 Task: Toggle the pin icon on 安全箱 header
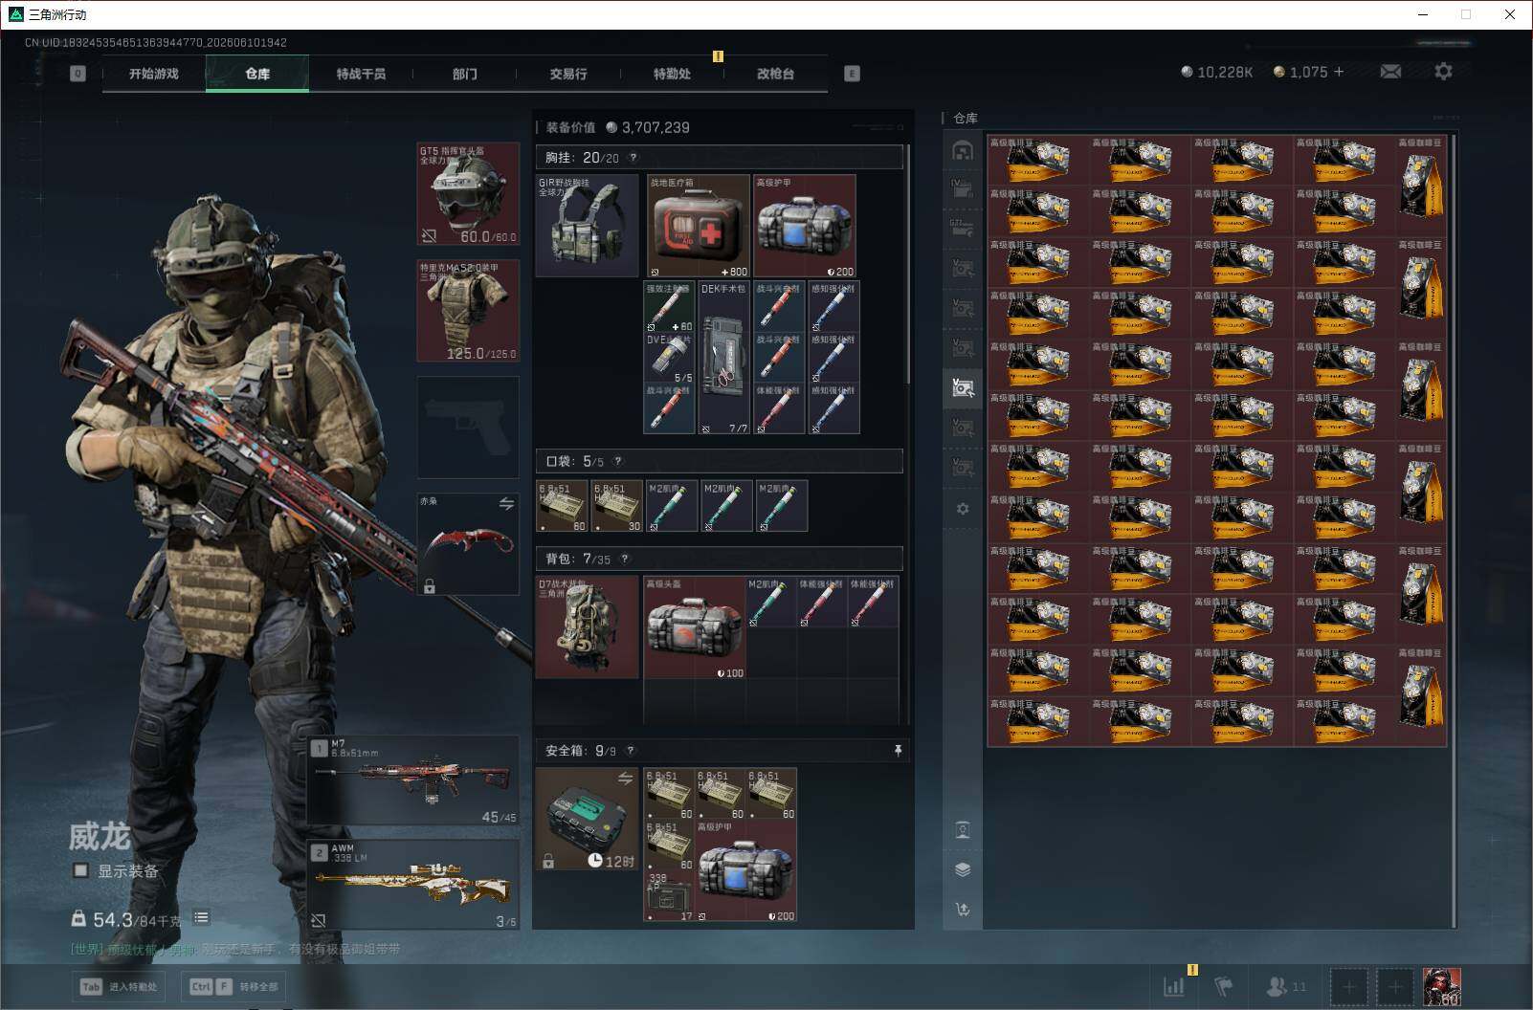tap(898, 751)
